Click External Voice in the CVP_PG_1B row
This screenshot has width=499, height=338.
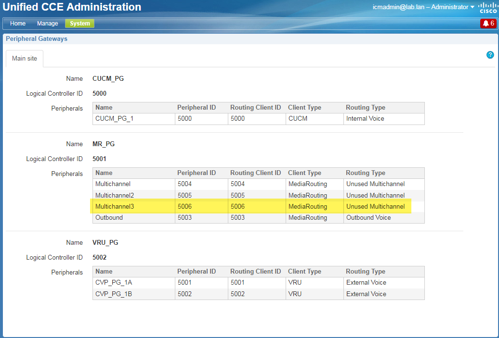[384, 294]
